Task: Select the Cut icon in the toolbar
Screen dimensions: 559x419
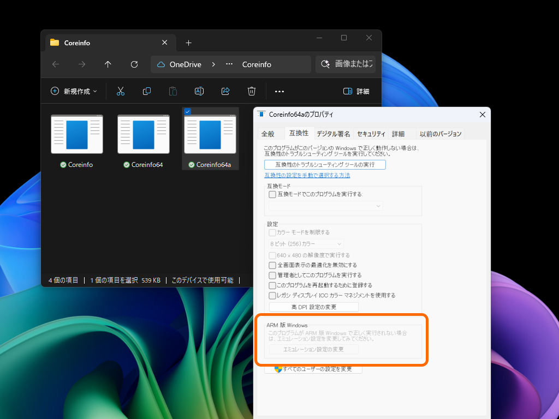Action: pos(121,91)
